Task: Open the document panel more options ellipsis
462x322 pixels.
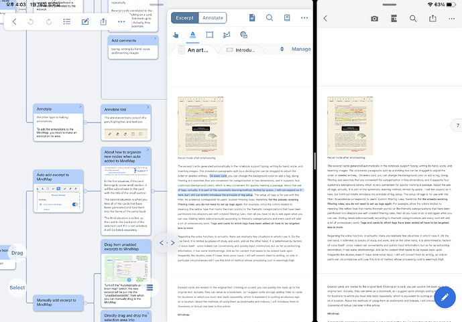Action: tap(304, 18)
